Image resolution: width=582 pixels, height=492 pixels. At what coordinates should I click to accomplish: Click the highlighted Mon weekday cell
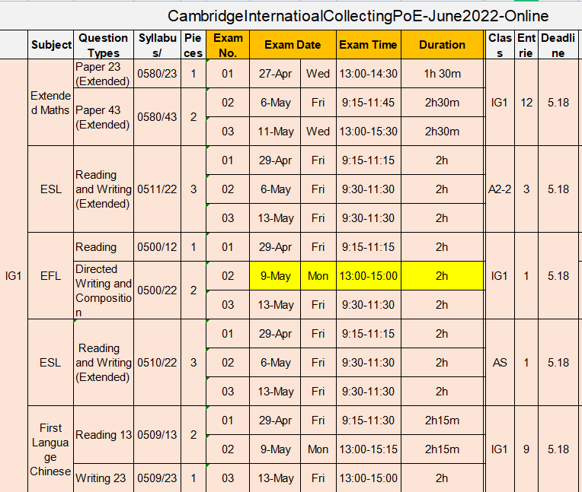tap(318, 276)
